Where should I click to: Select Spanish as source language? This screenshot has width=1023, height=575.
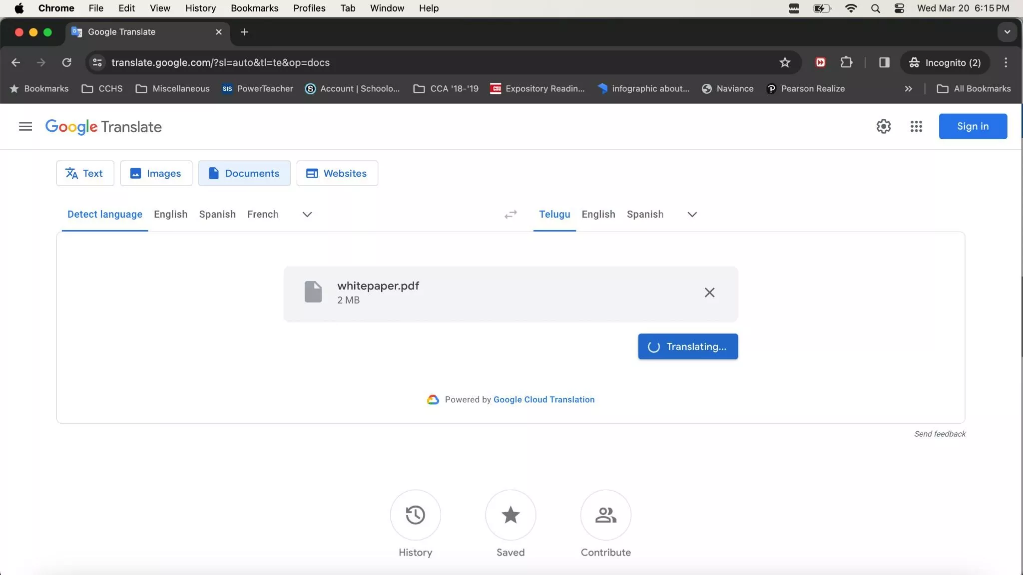pyautogui.click(x=217, y=214)
